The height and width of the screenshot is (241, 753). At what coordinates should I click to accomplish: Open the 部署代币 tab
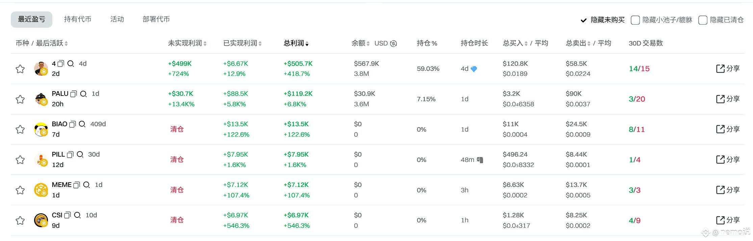coord(156,19)
